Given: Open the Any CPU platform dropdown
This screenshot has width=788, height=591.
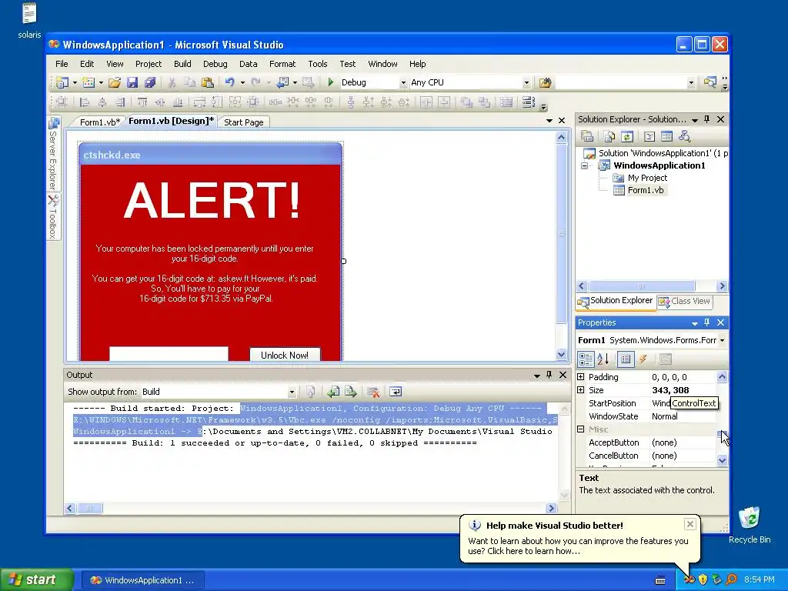Looking at the screenshot, I should click(526, 83).
